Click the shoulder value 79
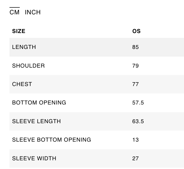Viewport: 184px width, 169px height. pyautogui.click(x=136, y=66)
